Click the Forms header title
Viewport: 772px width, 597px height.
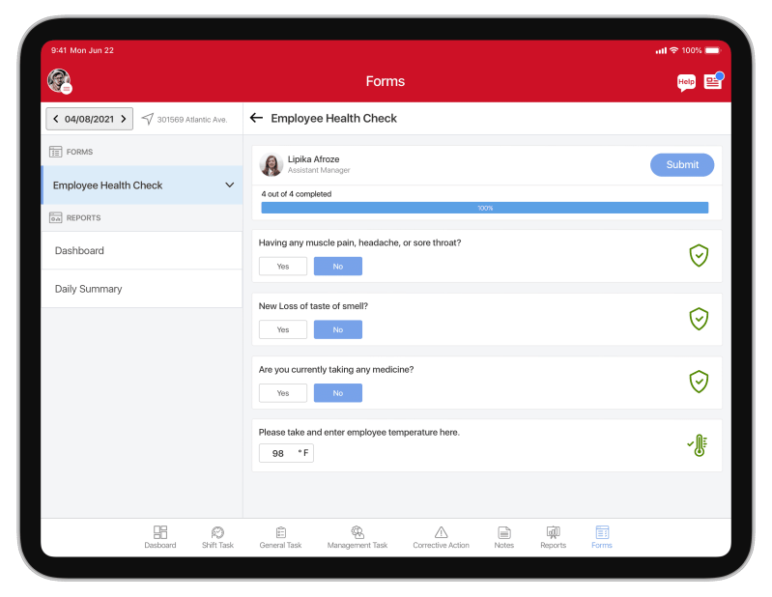[x=385, y=81]
